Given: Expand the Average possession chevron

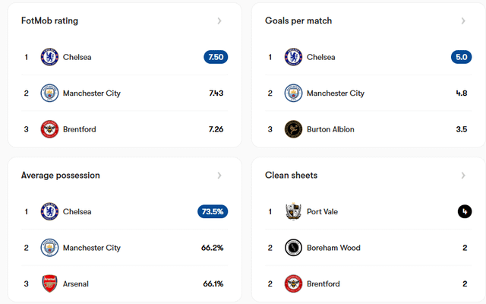Looking at the screenshot, I should (219, 176).
